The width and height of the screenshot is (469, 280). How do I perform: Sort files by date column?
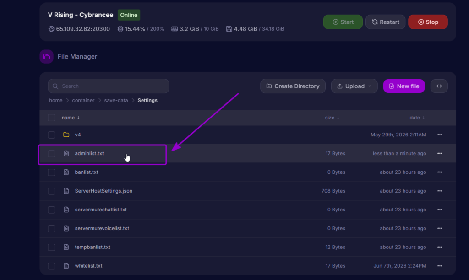pos(417,118)
